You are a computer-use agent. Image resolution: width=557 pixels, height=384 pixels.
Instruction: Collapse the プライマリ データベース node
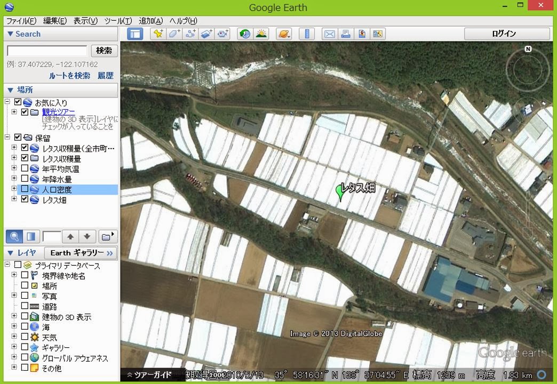[7, 265]
